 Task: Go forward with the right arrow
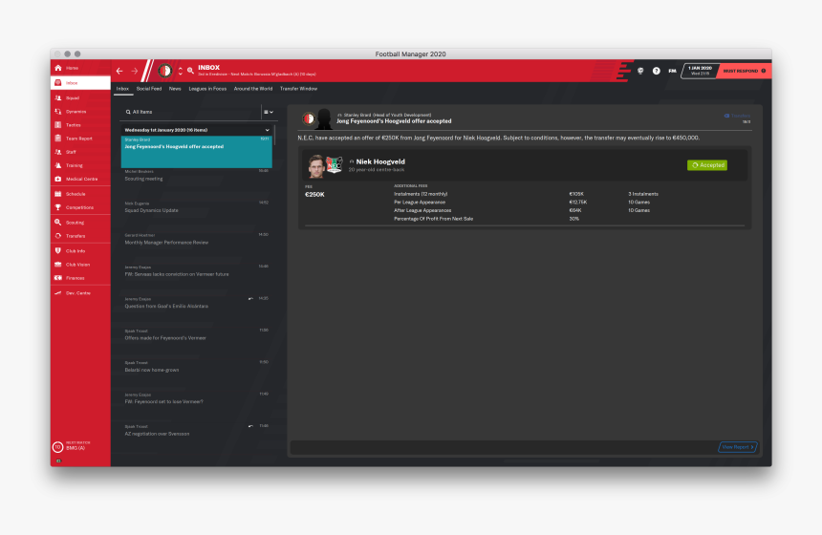click(135, 71)
